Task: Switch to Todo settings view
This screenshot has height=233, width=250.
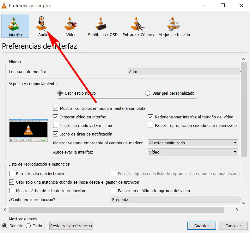Action: pos(28,226)
